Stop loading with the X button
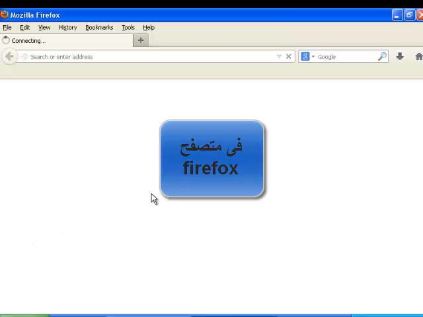The width and height of the screenshot is (423, 317). pos(289,57)
